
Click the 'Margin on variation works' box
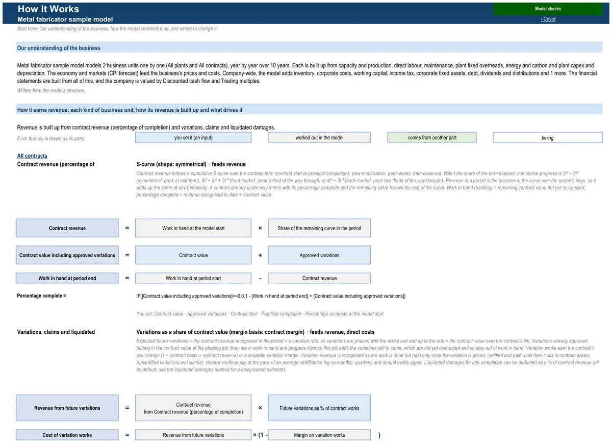pyautogui.click(x=319, y=435)
